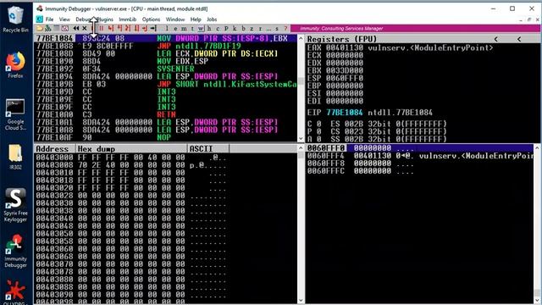Click the Execute till return icon
The image size is (542, 305).
coord(146,28)
